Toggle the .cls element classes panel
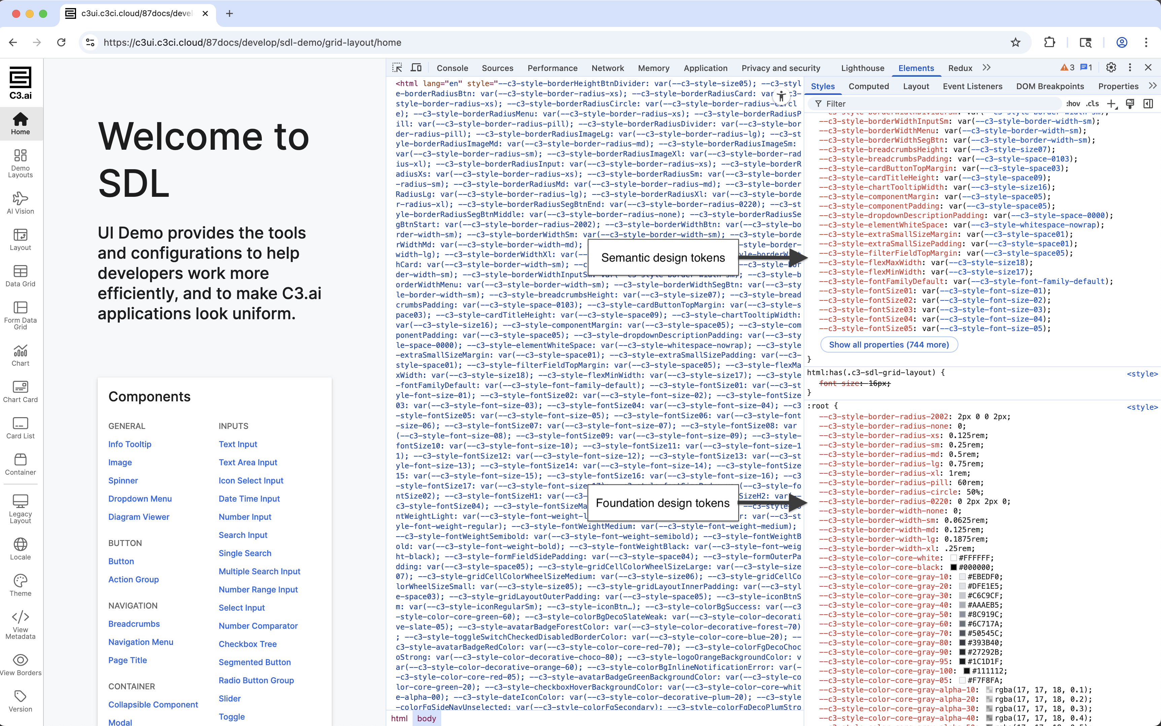1161x726 pixels. pyautogui.click(x=1093, y=104)
